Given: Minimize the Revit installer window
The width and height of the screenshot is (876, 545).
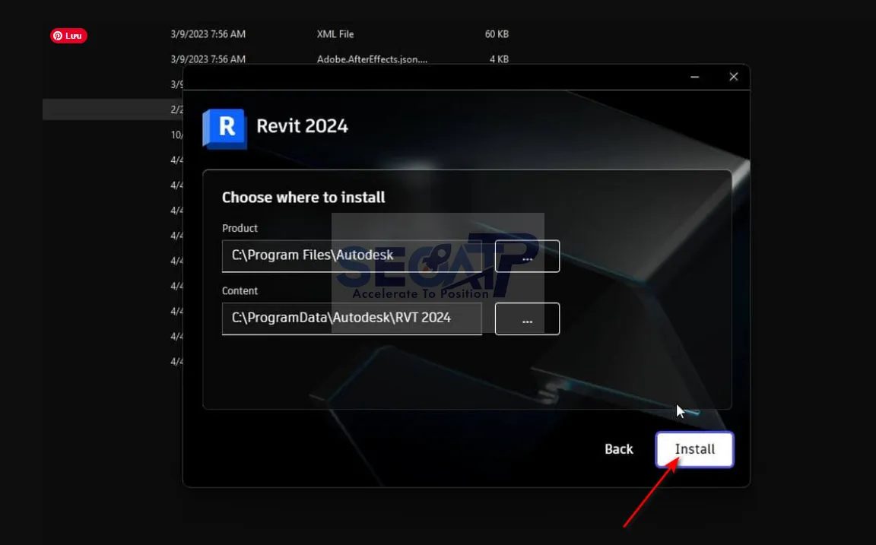Looking at the screenshot, I should coord(693,77).
